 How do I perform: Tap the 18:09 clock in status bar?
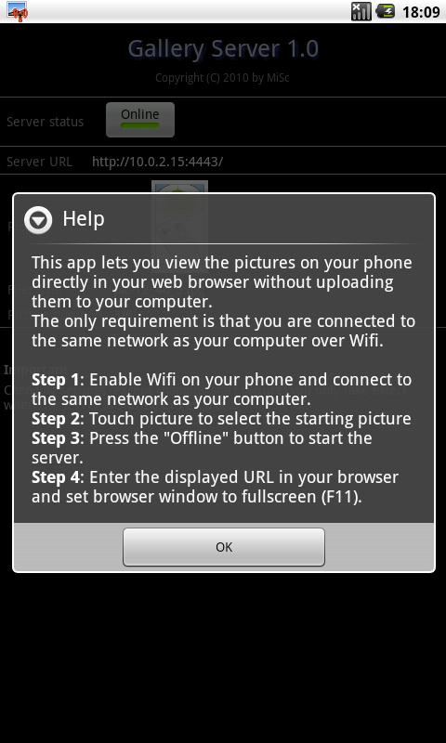(x=421, y=12)
